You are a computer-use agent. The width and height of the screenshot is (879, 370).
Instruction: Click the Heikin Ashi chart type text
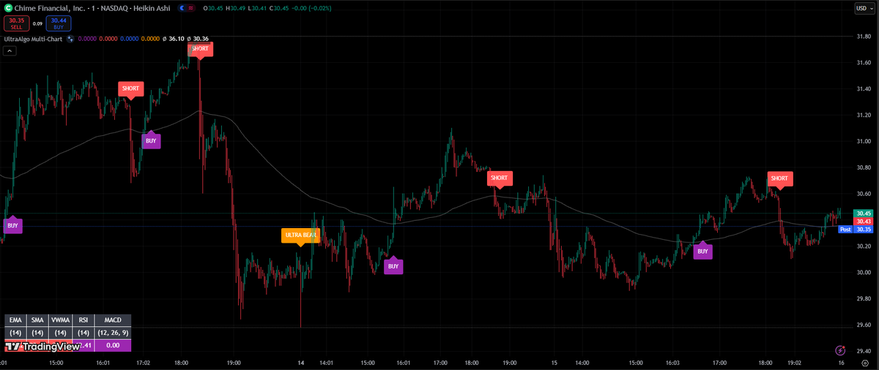152,7
